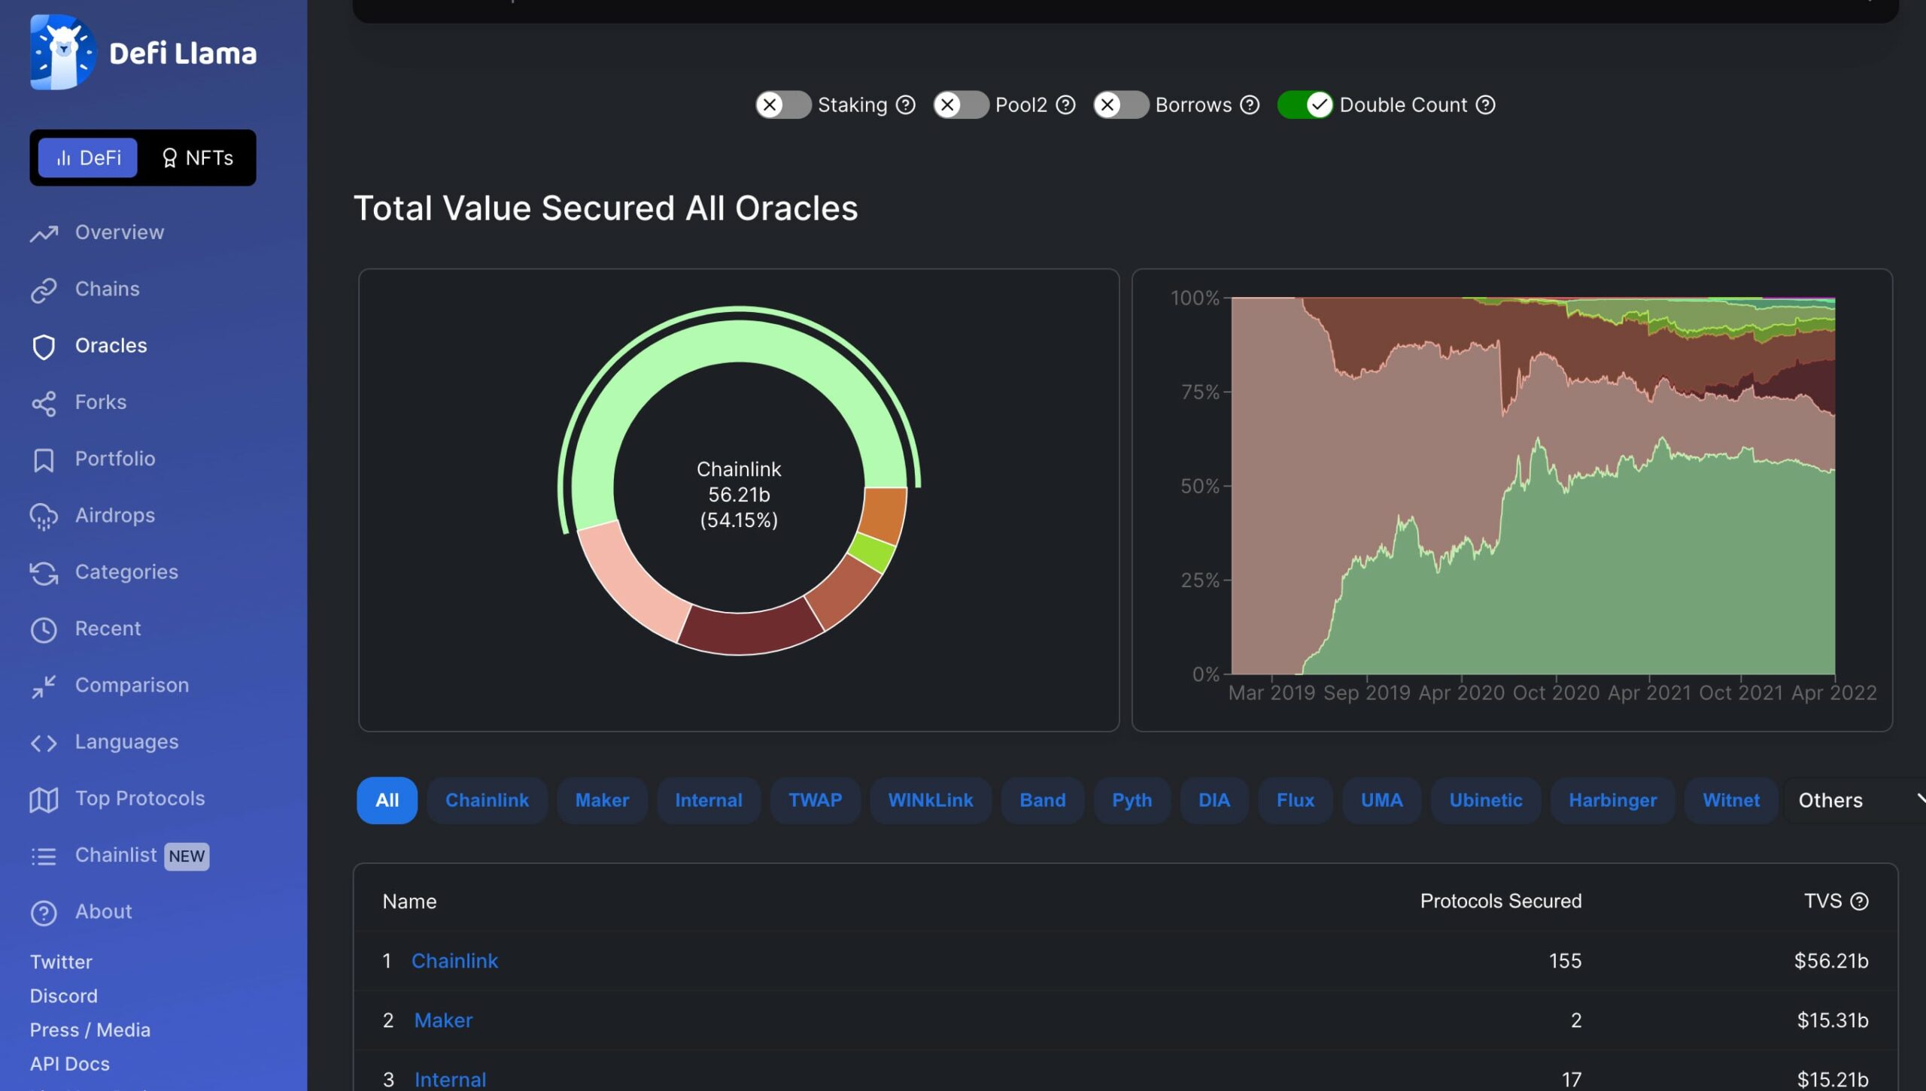The width and height of the screenshot is (1926, 1091).
Task: Click the Double Count help icon
Action: coord(1485,105)
